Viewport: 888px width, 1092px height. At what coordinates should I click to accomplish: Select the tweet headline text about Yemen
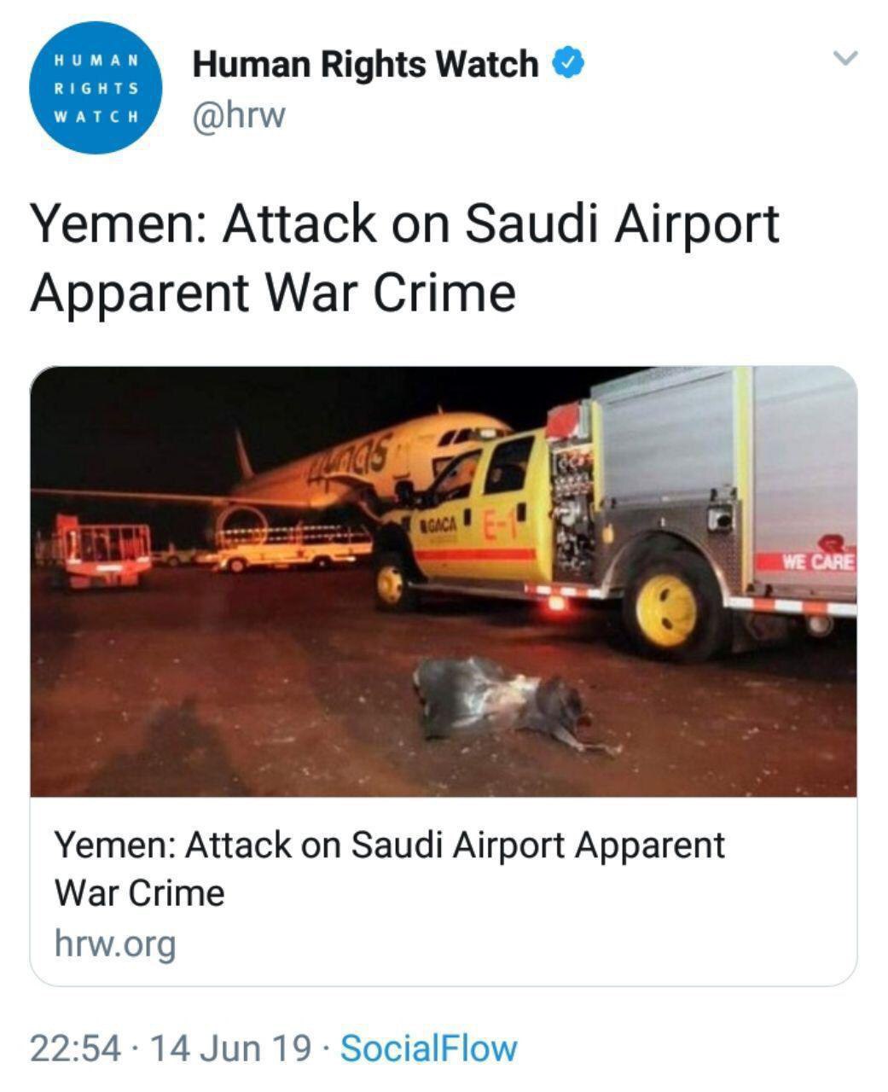tap(405, 258)
